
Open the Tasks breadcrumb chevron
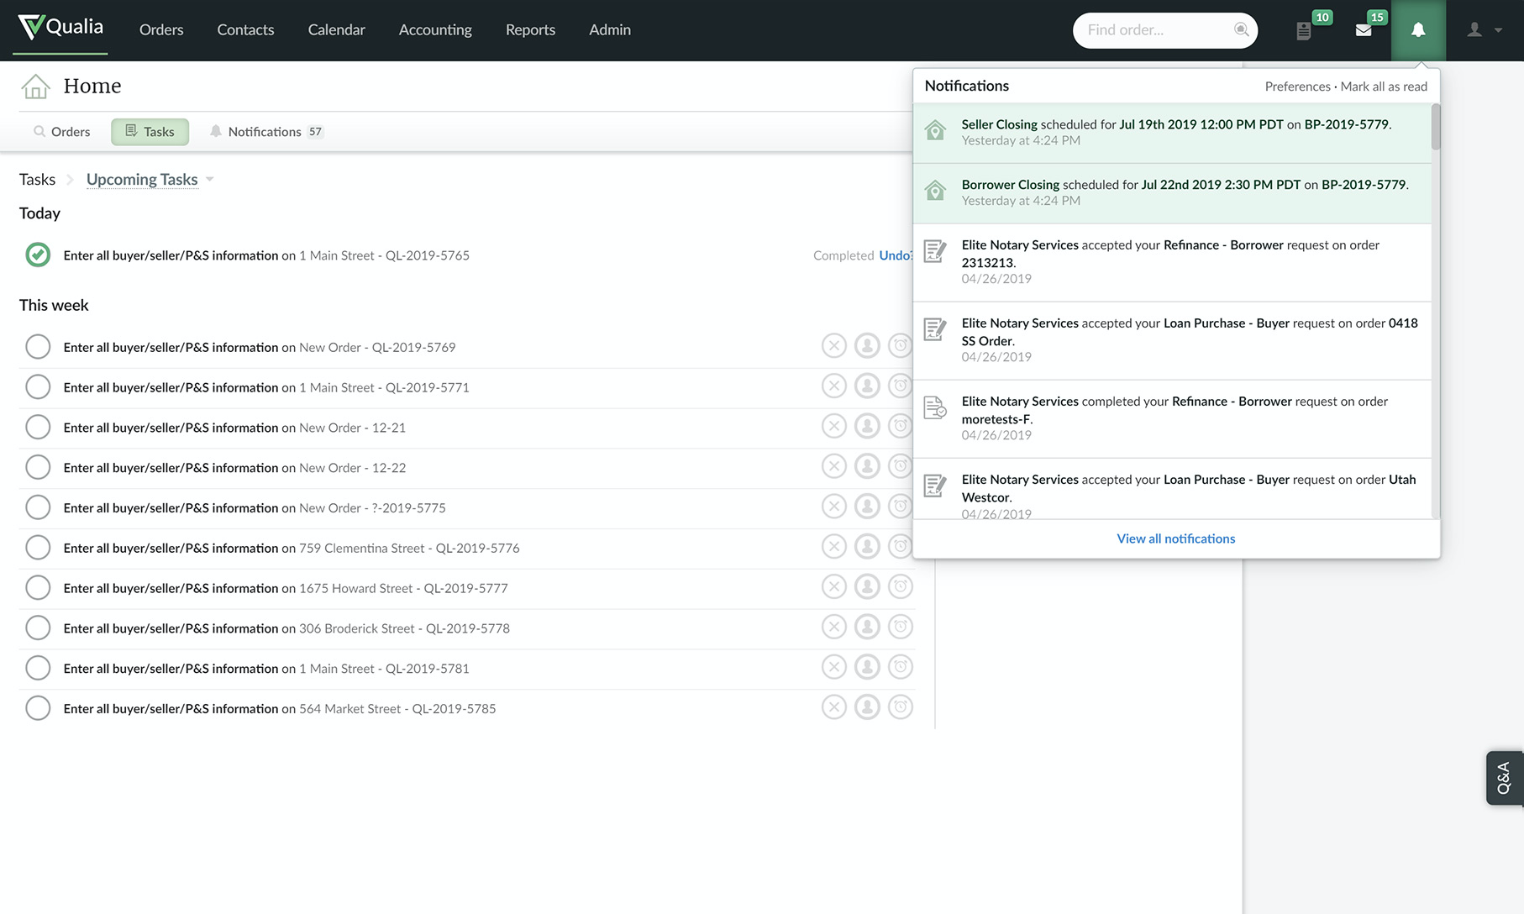coord(71,179)
